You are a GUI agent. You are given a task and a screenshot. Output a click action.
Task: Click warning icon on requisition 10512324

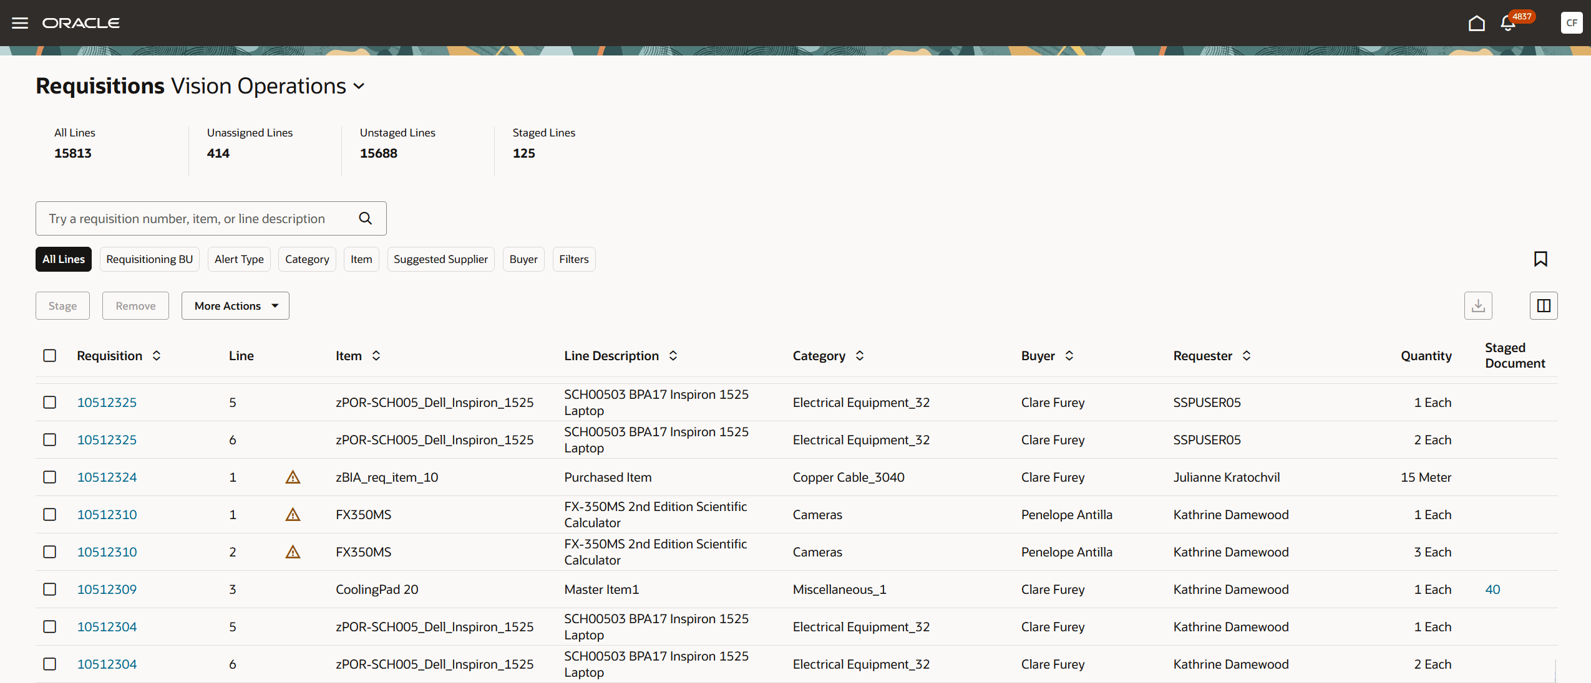click(293, 477)
